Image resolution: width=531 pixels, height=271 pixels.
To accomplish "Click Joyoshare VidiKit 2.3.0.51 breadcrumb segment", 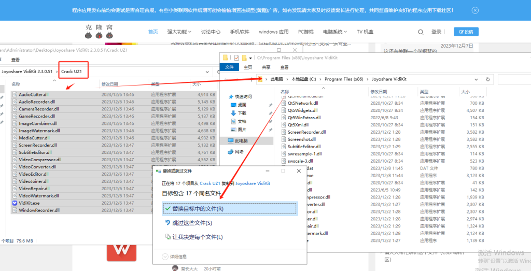I will click(x=27, y=72).
